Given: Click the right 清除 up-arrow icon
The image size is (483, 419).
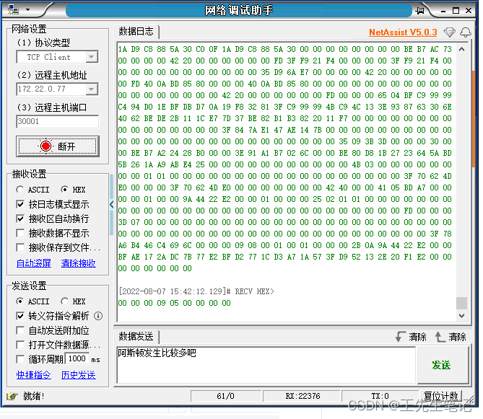Looking at the screenshot, I should click(x=440, y=337).
